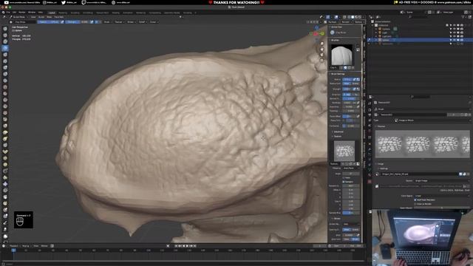Toggle Half Float Precision checkbox

point(415,200)
